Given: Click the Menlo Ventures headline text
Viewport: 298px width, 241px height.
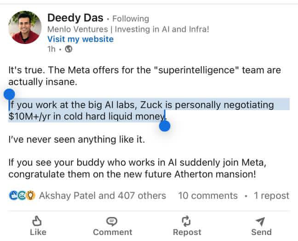Looking at the screenshot, I should [x=128, y=29].
